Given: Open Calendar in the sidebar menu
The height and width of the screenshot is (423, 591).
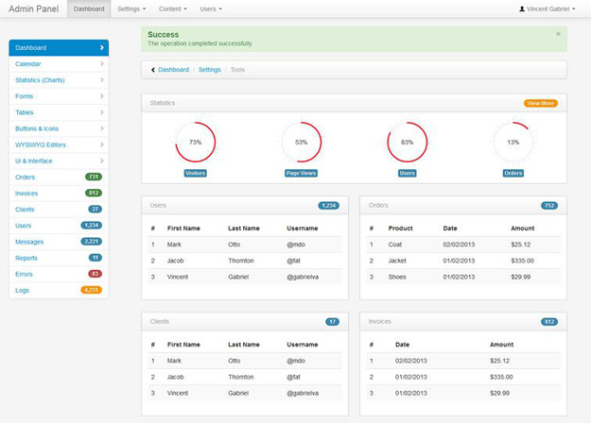Looking at the screenshot, I should (x=59, y=64).
